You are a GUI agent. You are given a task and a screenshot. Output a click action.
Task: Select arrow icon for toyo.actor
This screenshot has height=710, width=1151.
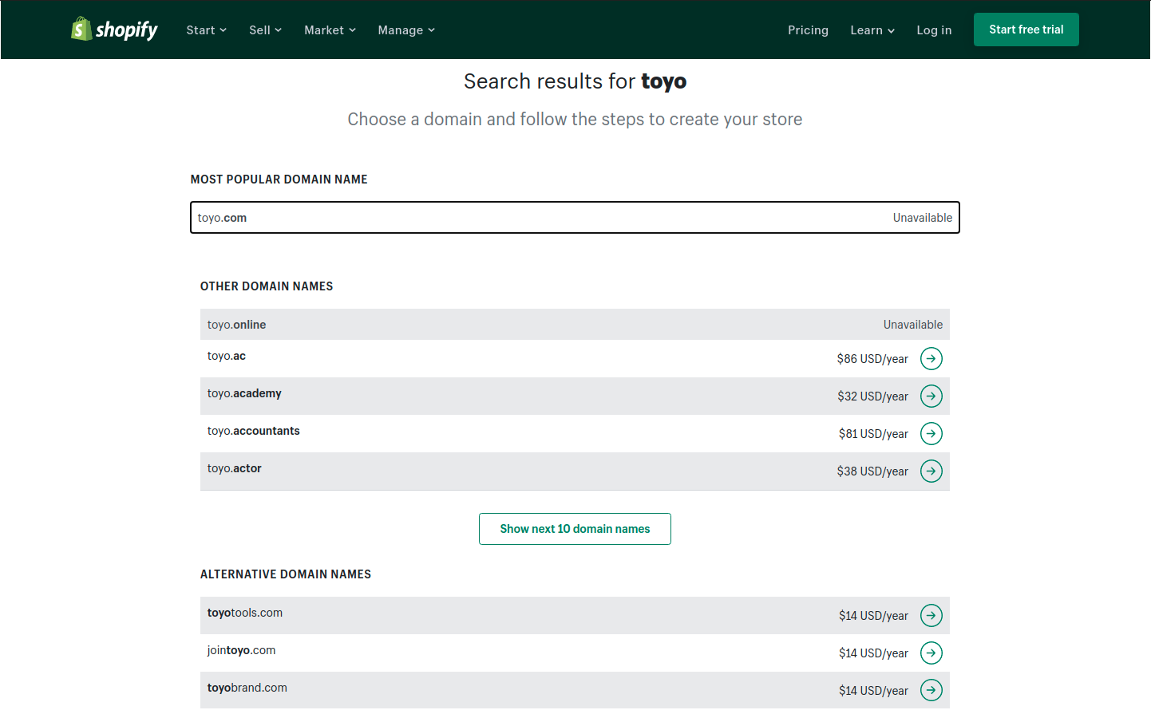[x=931, y=471]
